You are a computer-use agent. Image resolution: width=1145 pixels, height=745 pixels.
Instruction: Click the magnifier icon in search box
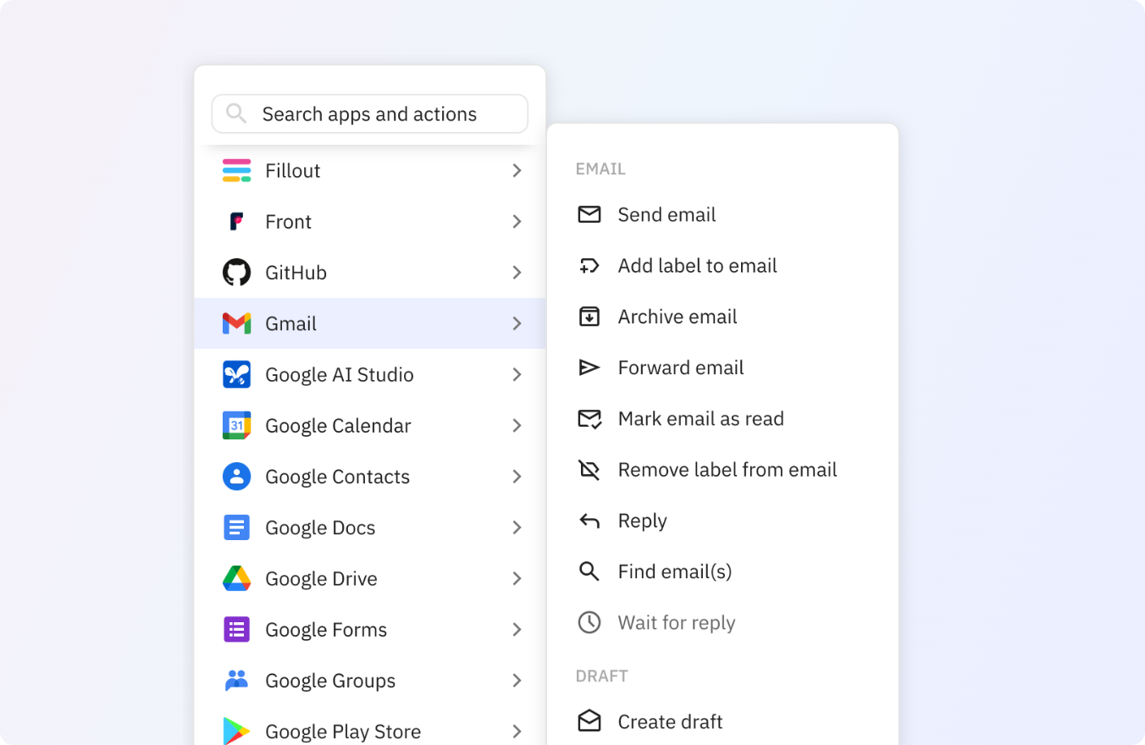236,113
